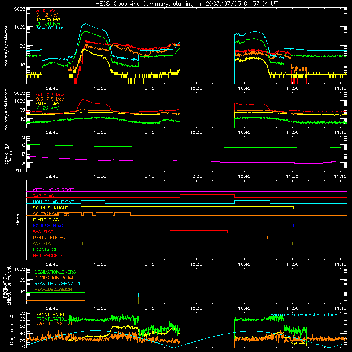352x352 pixels.
Task: Select the GAP_FLAG label
Action: click(43, 196)
